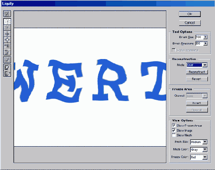This screenshot has width=215, height=170.
Task: Click in the Brush Size value field
Action: 200,37
